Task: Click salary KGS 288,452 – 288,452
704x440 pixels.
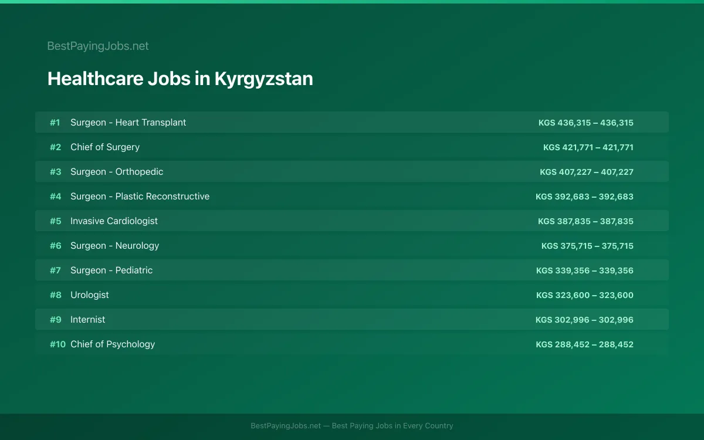Action: tap(584, 344)
